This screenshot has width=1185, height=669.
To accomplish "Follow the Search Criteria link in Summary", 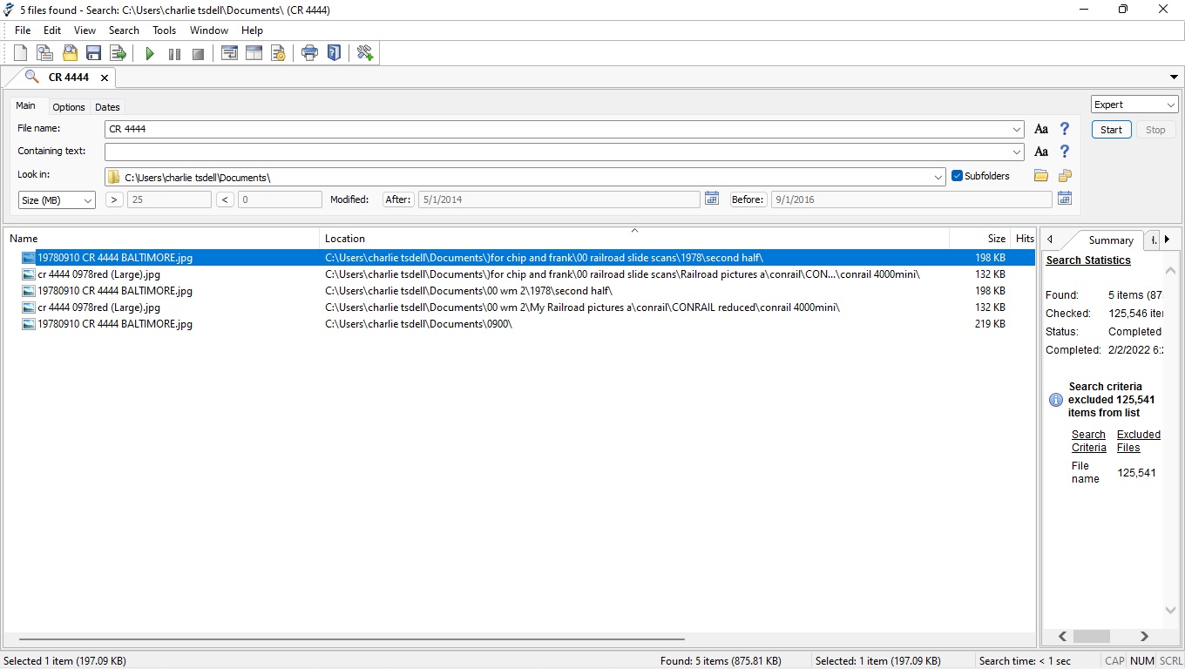I will click(1088, 441).
